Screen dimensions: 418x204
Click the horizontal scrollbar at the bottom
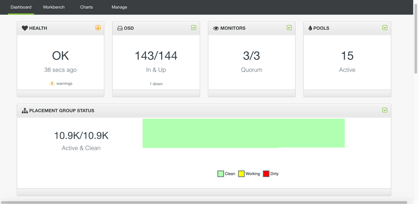click(204, 203)
